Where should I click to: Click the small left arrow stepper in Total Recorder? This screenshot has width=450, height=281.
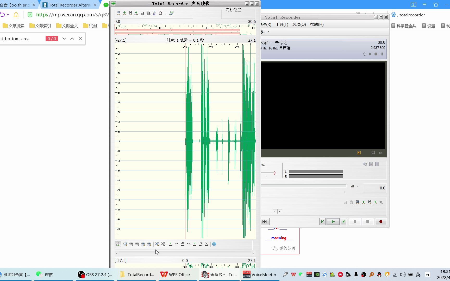(275, 211)
